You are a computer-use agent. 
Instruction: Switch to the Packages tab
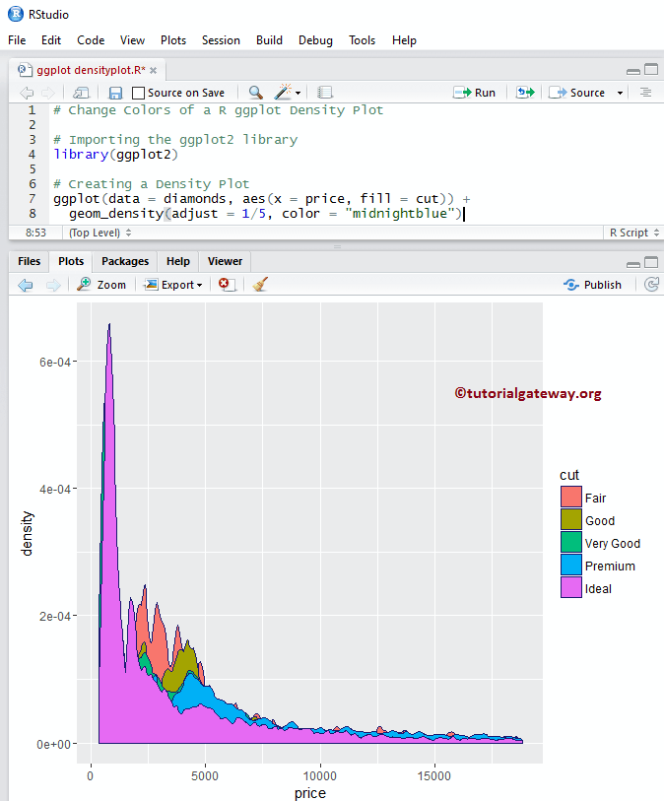point(125,261)
